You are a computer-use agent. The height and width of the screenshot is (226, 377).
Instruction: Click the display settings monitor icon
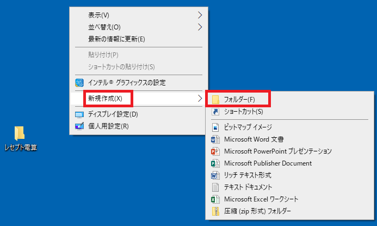coord(79,114)
